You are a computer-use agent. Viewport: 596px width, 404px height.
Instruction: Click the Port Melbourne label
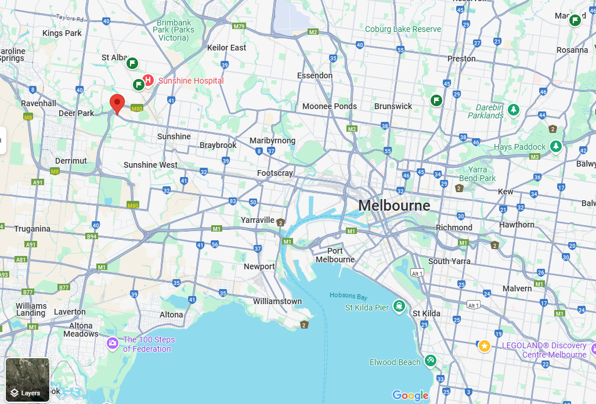pos(335,255)
